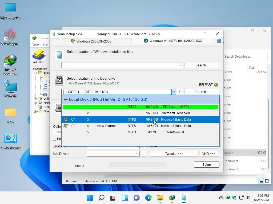Click the Size column header in Explorer

pyautogui.click(x=252, y=67)
